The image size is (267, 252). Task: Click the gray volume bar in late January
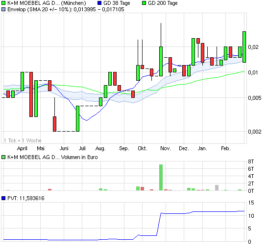click(x=217, y=188)
